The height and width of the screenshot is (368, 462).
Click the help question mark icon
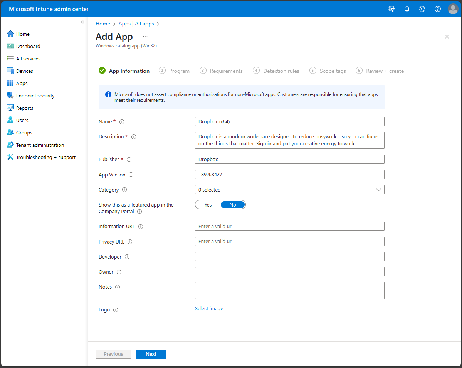coord(438,9)
